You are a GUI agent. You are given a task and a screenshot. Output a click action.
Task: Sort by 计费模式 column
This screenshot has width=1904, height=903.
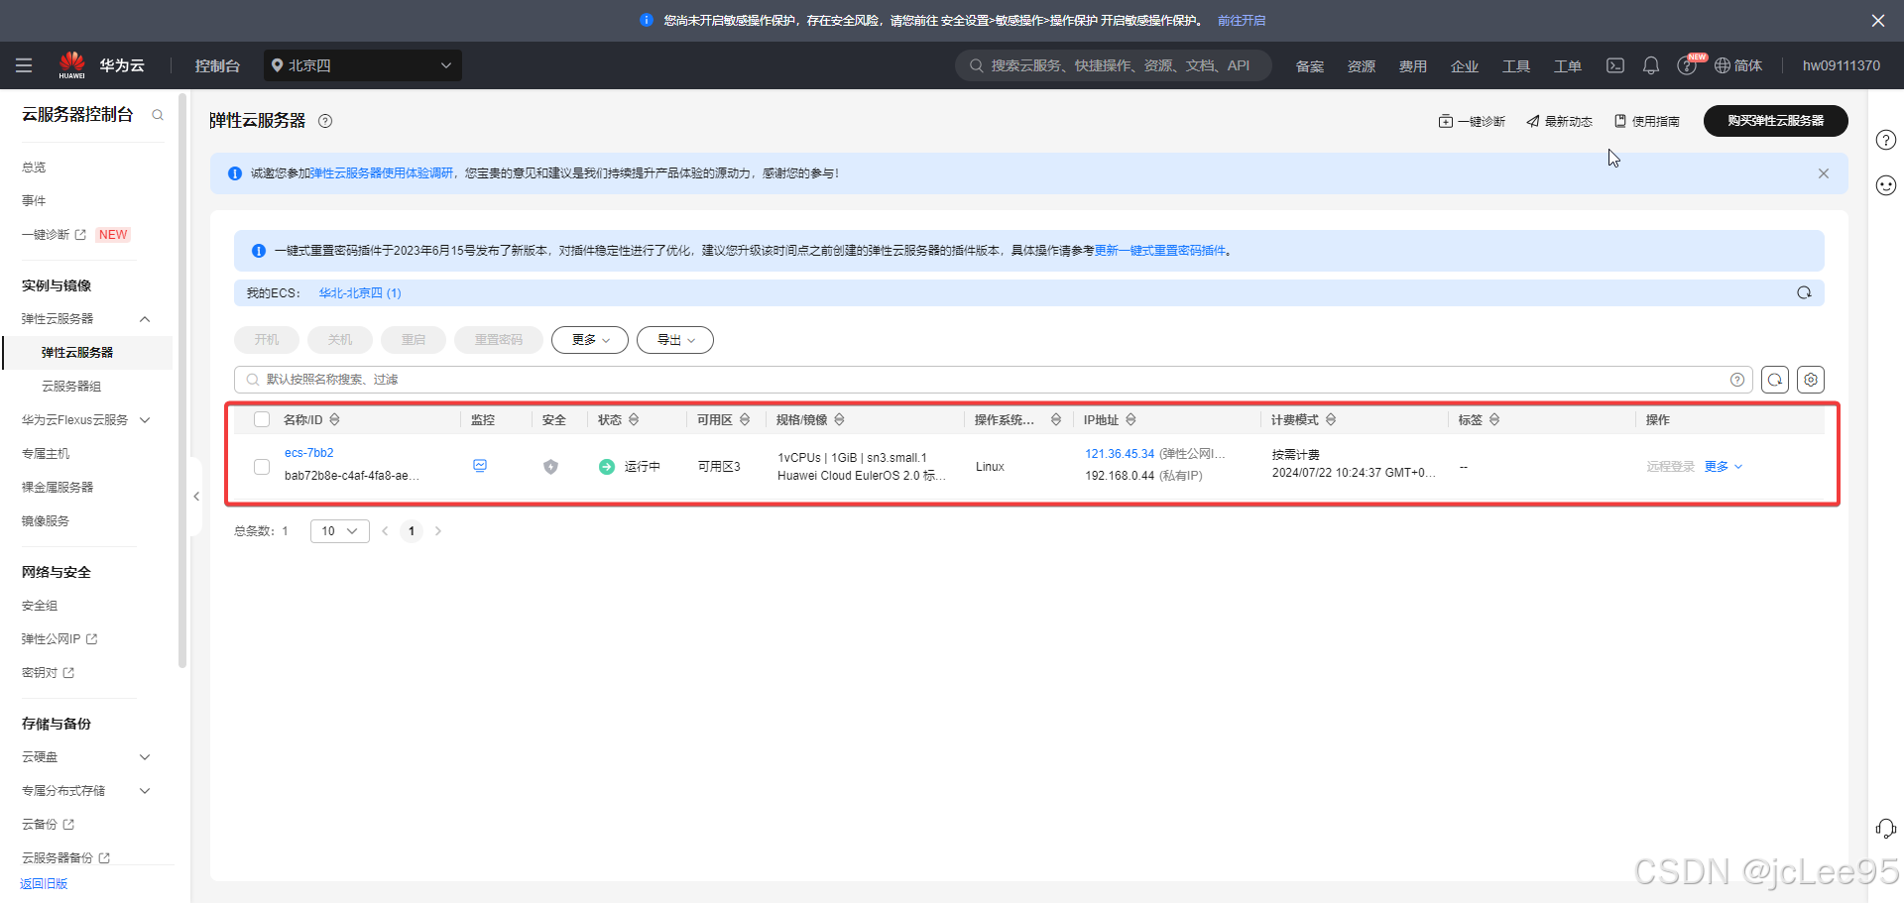1331,420
